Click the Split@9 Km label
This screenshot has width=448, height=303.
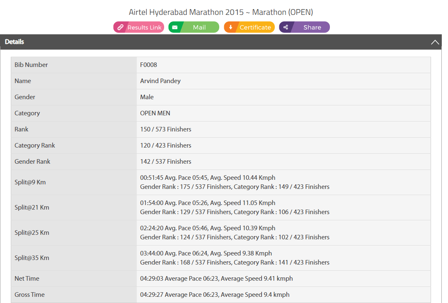click(30, 182)
